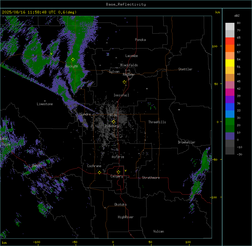Click the asterisk marker above Limestone
This screenshot has width=252, height=246.
point(45,101)
